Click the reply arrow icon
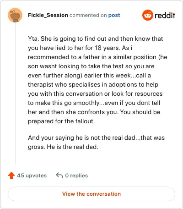This screenshot has height=209, width=183. [x=59, y=175]
